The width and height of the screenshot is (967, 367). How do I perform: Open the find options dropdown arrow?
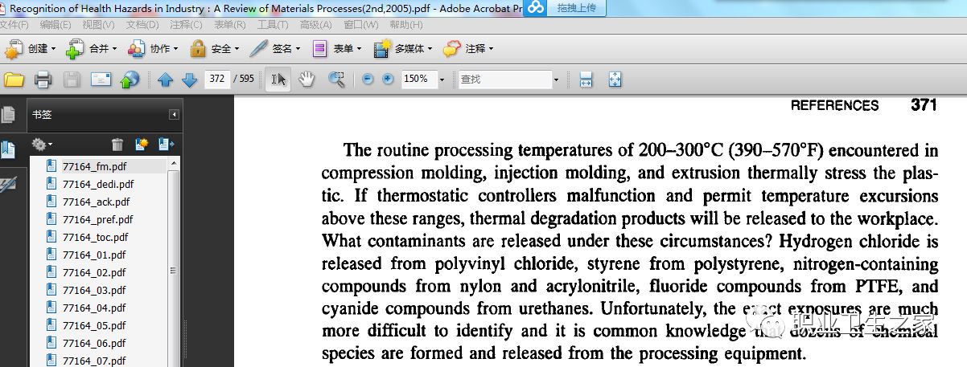[555, 80]
